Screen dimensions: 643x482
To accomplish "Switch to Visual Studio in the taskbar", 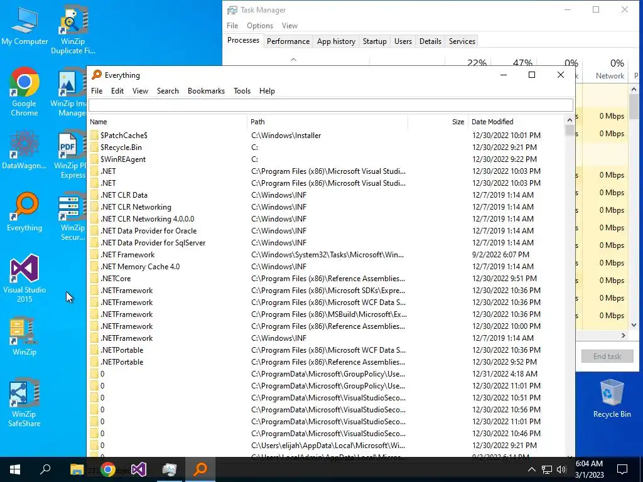I will click(x=139, y=469).
